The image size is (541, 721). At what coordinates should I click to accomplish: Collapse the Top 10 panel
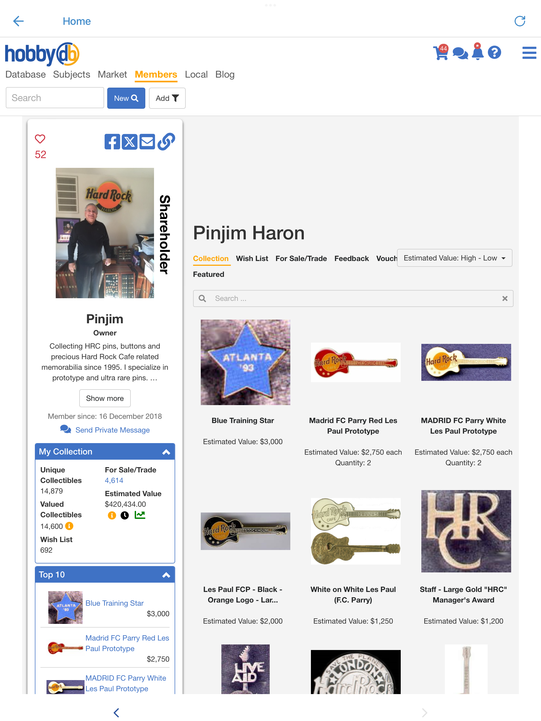pos(166,575)
